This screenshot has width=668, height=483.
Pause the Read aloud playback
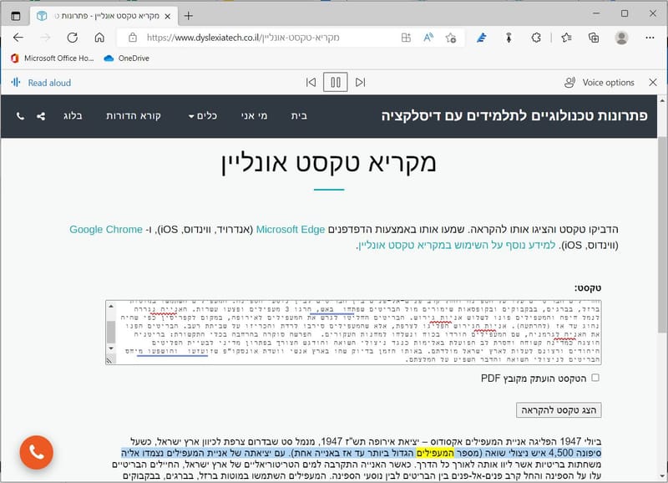(334, 82)
